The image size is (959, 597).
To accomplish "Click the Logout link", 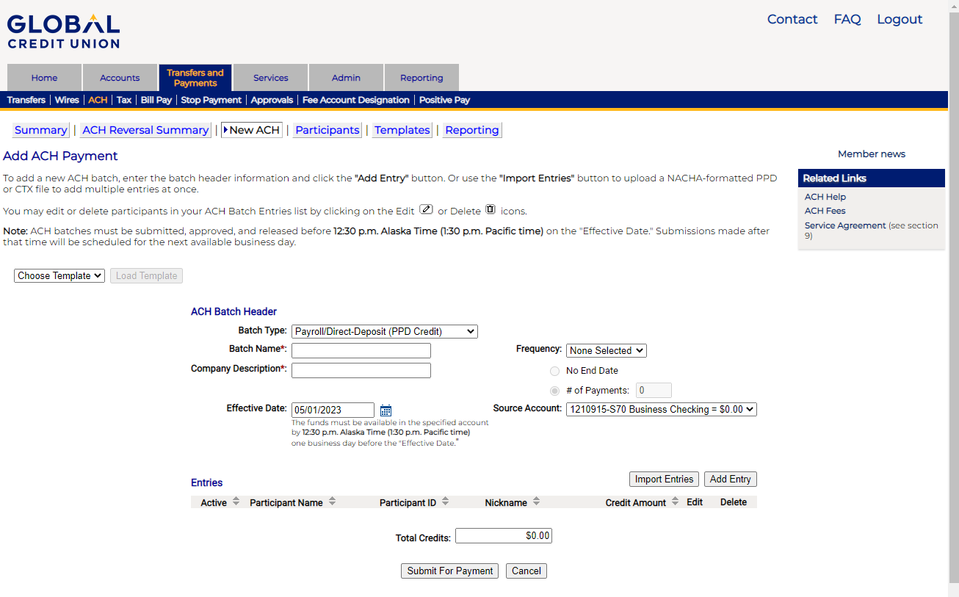I will tap(900, 20).
